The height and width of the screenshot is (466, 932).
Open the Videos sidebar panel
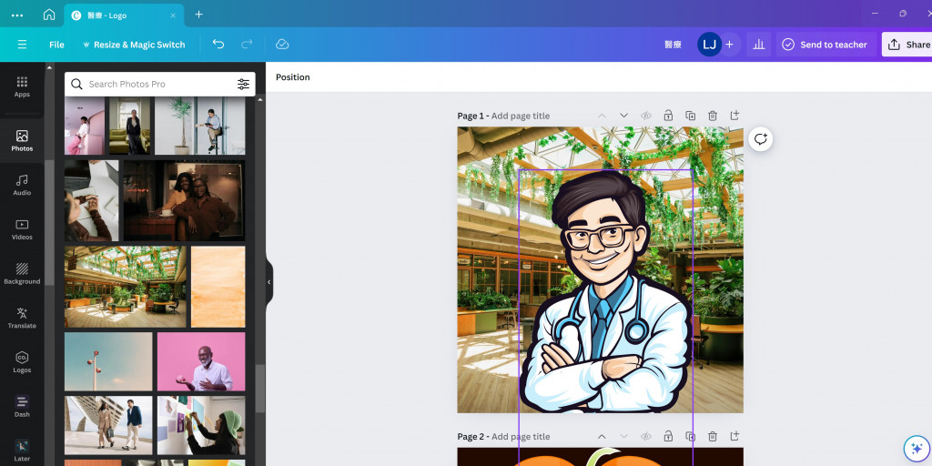click(22, 229)
